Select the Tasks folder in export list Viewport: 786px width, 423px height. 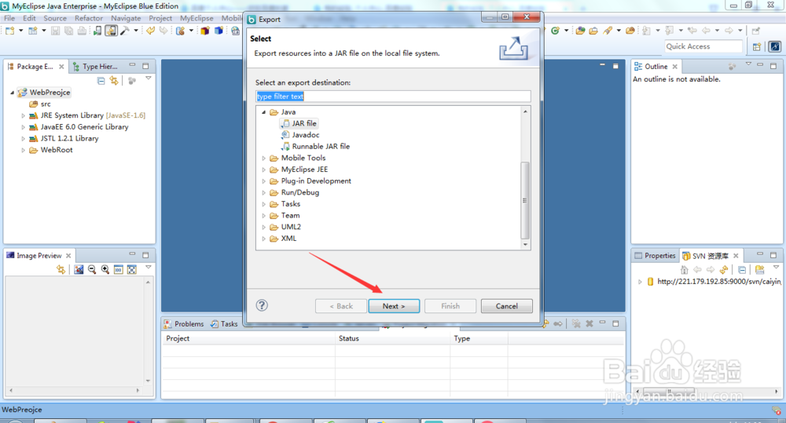pyautogui.click(x=285, y=204)
